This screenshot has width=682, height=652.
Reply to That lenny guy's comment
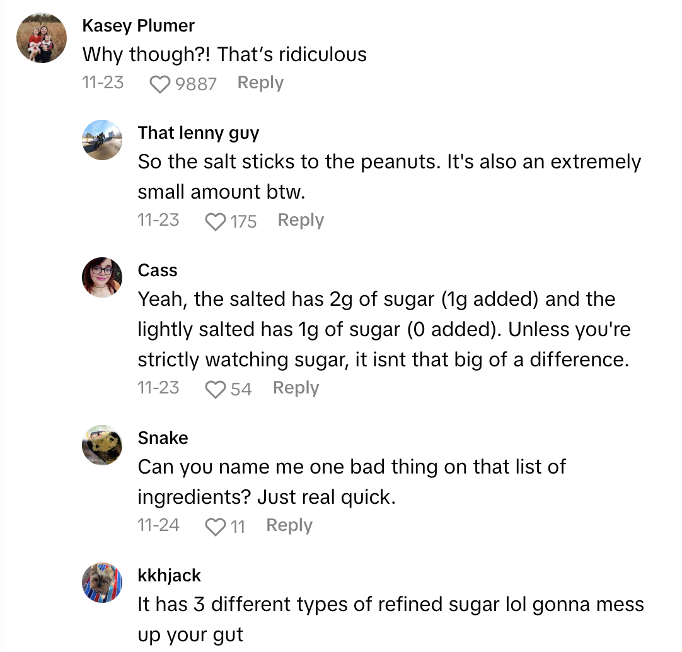pos(301,220)
